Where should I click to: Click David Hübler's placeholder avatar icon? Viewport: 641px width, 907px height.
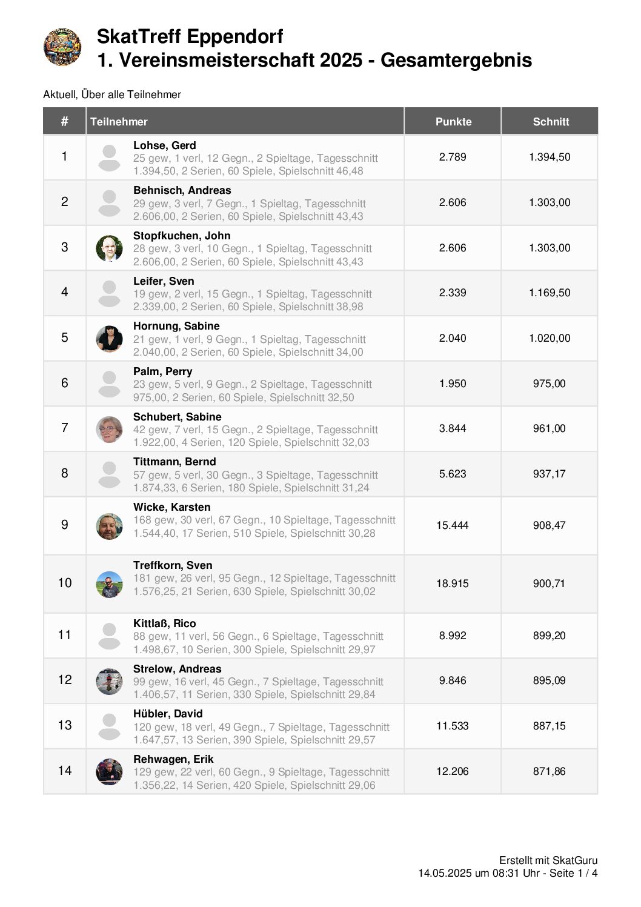109,726
